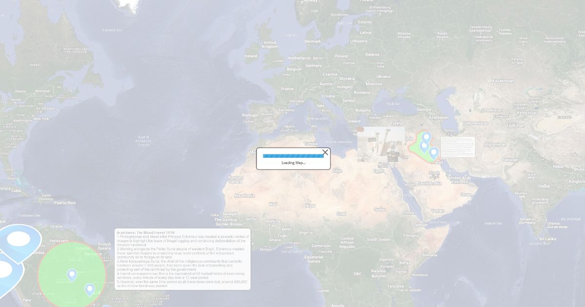Viewport: 585px width, 307px height.
Task: Click the 'Germany' map label
Action: 313,65
